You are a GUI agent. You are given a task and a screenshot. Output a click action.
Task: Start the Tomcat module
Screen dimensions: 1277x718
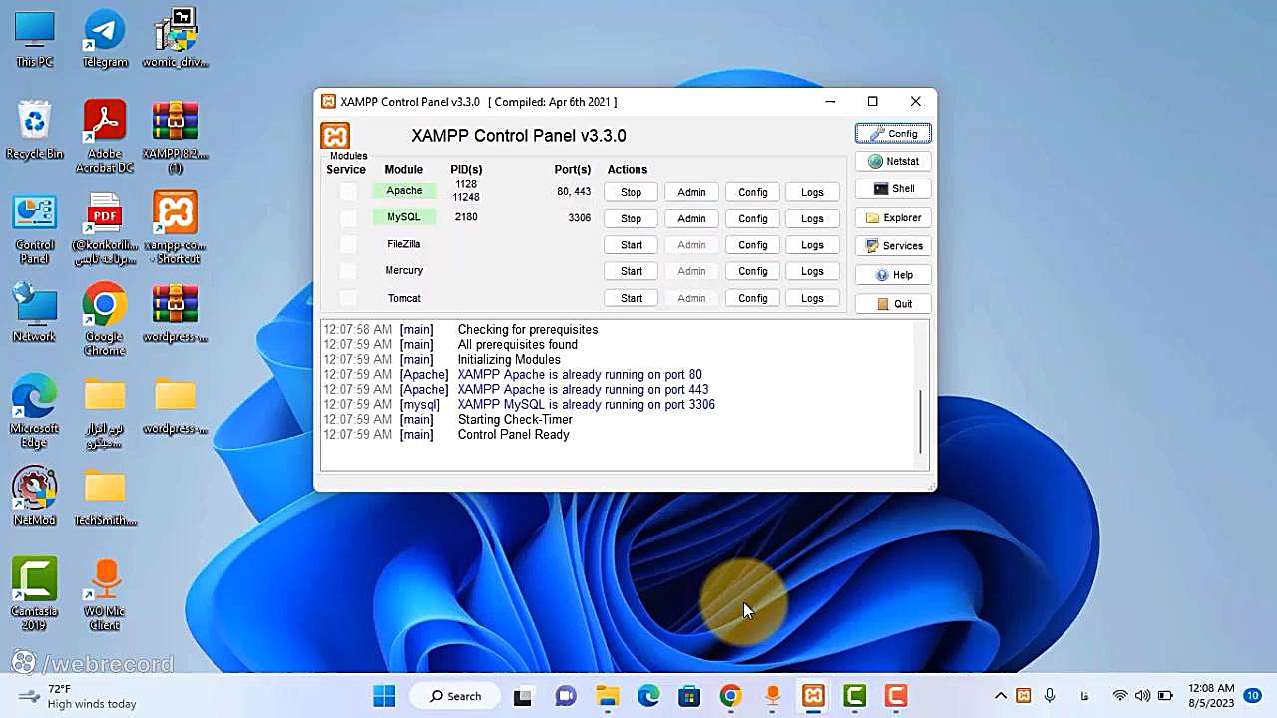pos(631,298)
